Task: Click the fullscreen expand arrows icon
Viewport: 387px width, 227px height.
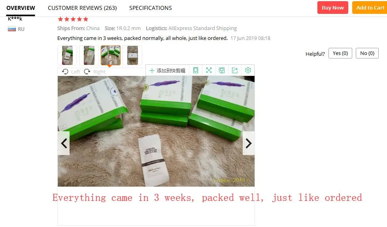Action: [x=209, y=70]
